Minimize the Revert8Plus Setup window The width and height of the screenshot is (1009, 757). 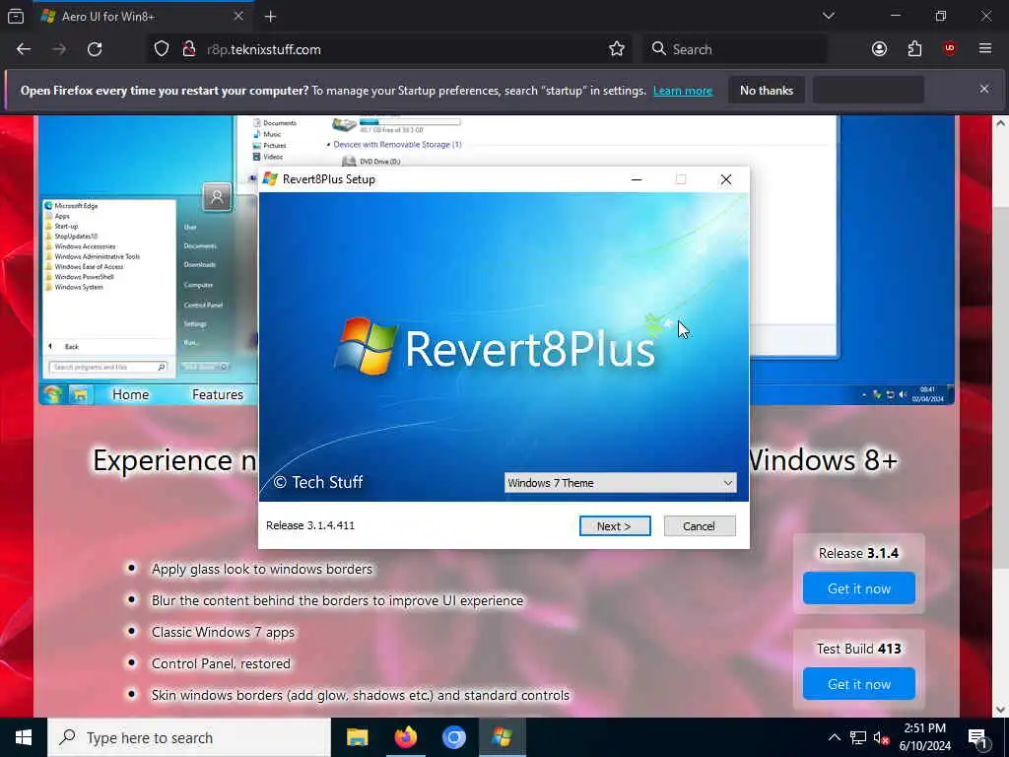point(637,179)
